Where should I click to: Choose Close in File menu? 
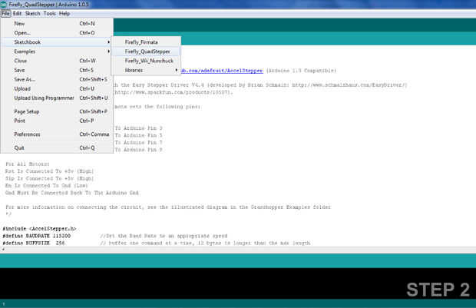(57, 61)
